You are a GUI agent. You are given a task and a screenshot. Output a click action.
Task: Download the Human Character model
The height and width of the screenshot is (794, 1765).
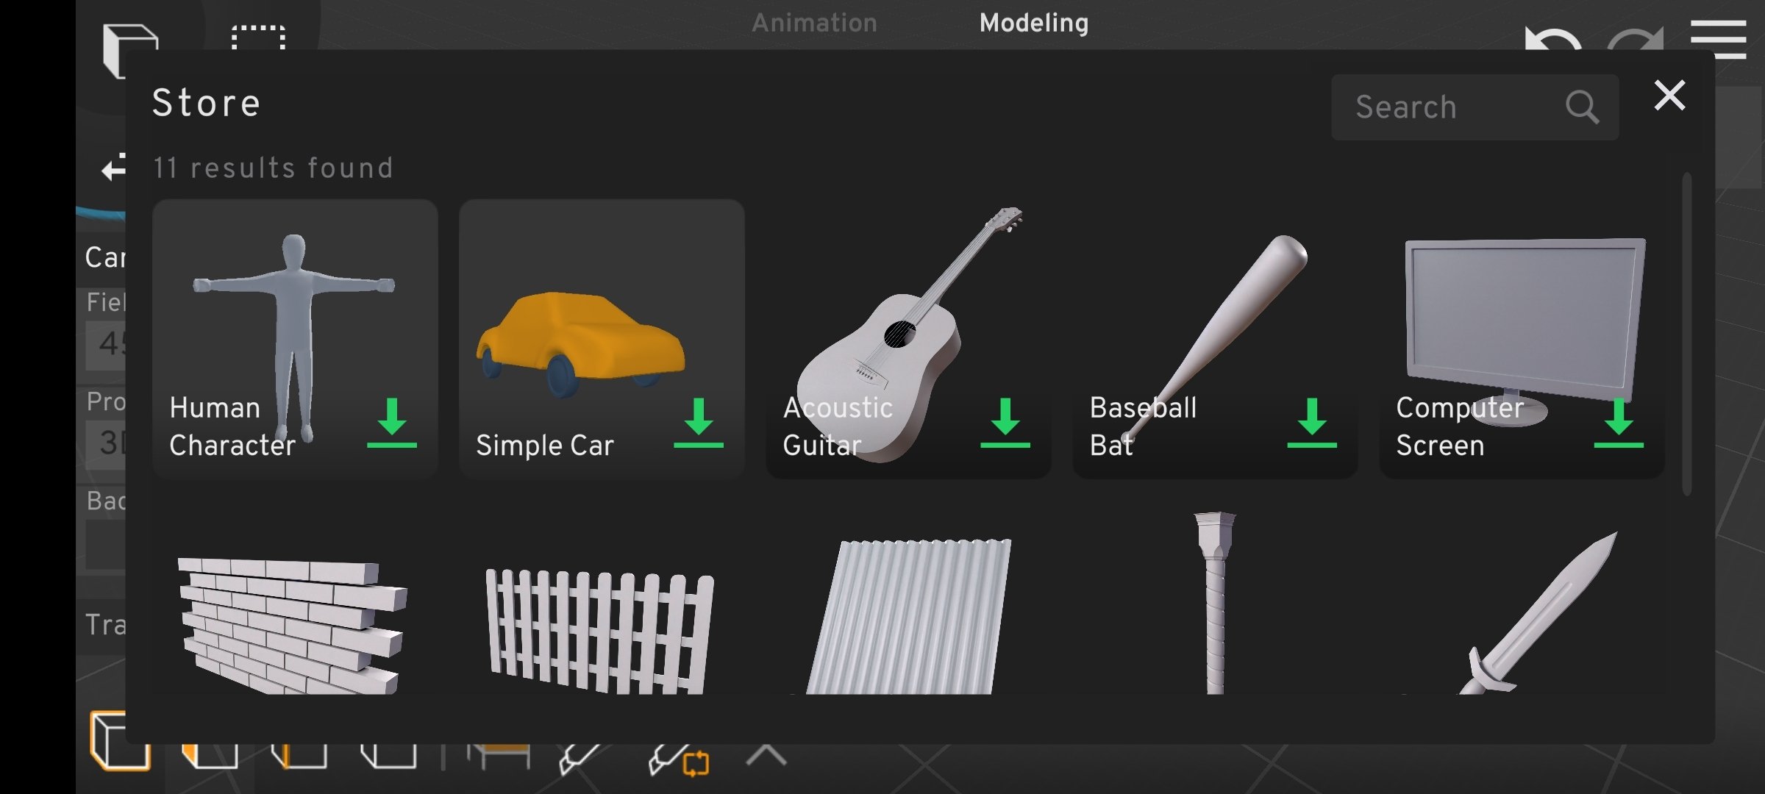click(x=392, y=423)
